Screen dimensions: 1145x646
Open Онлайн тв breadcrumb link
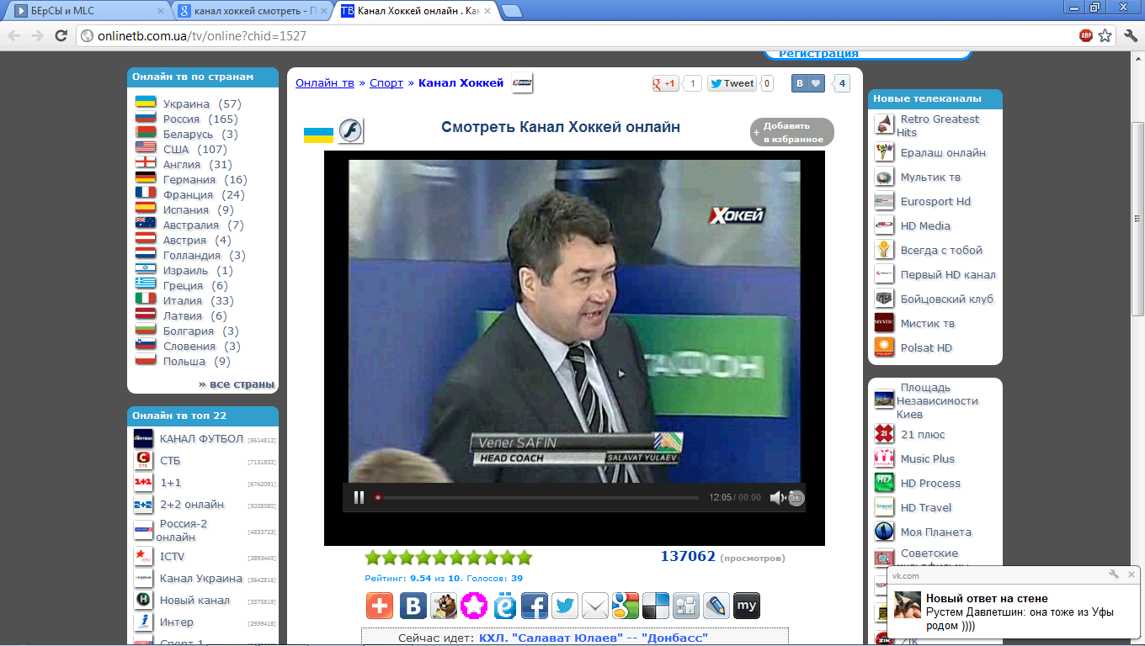point(325,82)
